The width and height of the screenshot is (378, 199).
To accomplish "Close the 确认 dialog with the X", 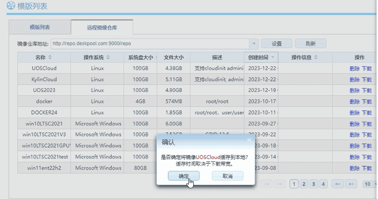I will coord(249,140).
